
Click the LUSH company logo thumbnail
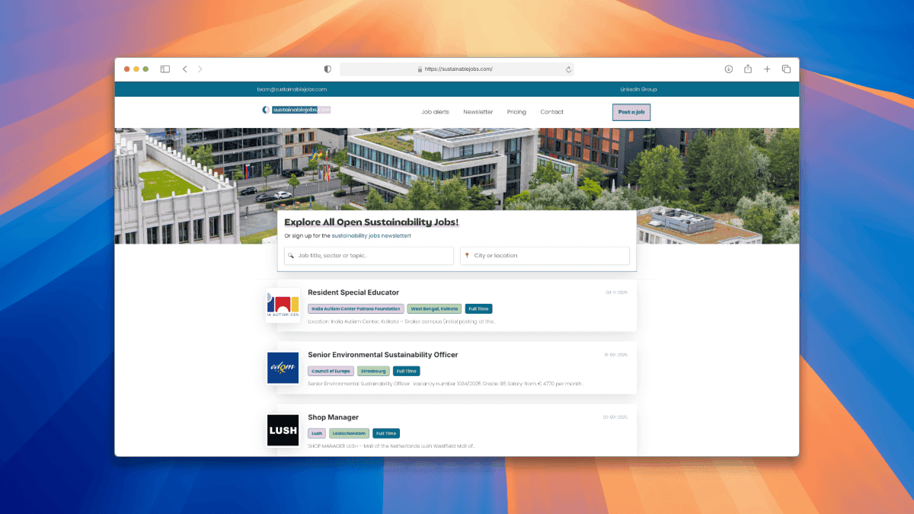point(283,431)
